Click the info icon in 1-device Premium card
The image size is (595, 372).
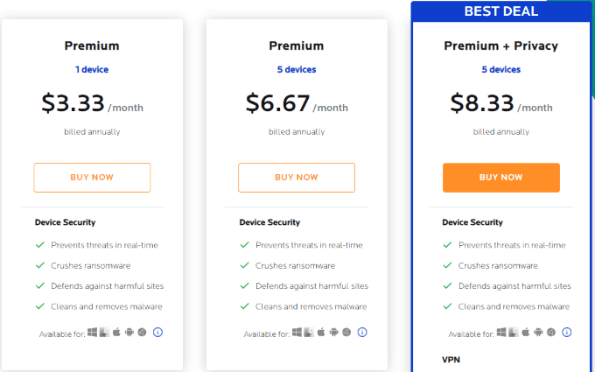157,333
